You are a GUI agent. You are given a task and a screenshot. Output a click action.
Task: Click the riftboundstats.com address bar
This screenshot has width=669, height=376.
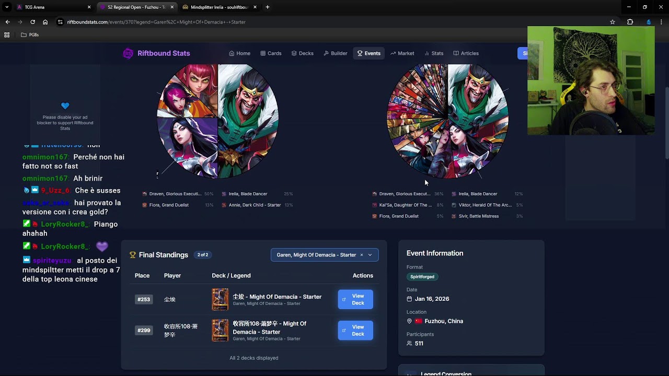click(334, 22)
